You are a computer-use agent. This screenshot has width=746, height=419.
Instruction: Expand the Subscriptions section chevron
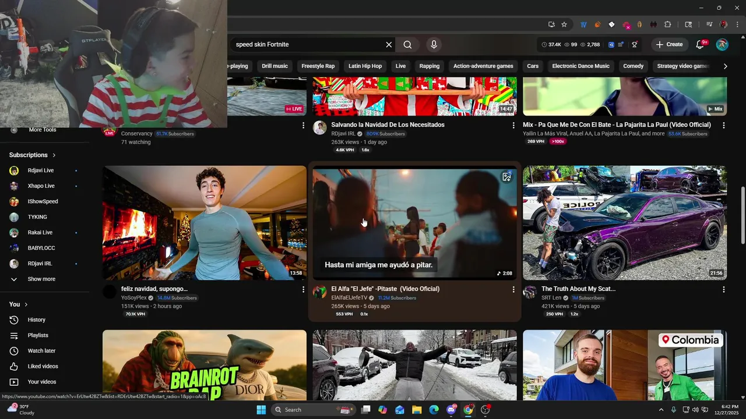[54, 155]
